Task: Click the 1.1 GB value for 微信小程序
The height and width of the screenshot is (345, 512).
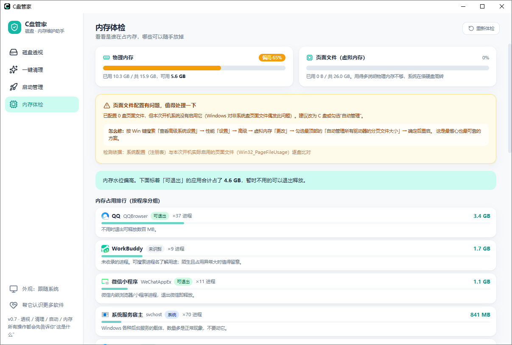Action: (x=481, y=281)
